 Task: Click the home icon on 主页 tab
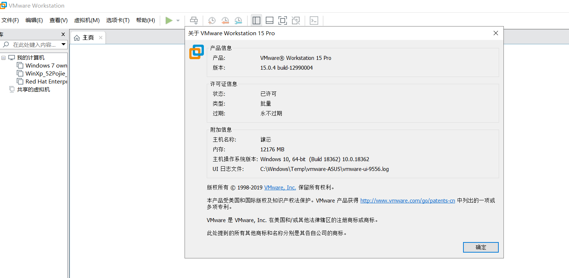coord(77,38)
